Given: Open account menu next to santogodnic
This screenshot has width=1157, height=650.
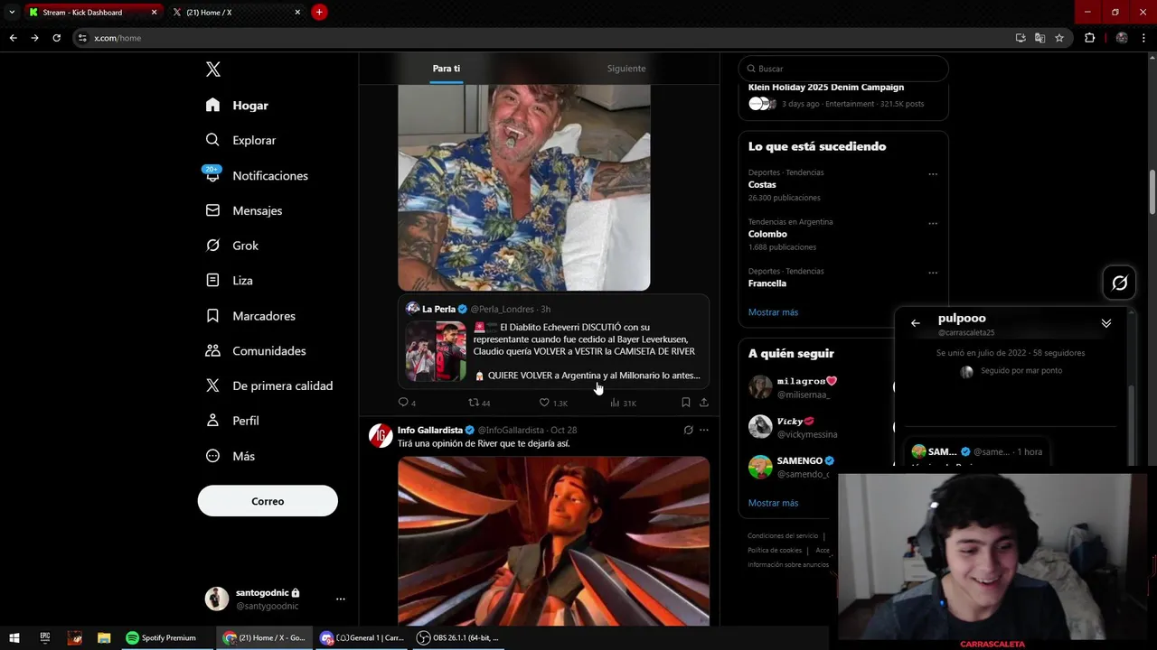Looking at the screenshot, I should tap(340, 599).
